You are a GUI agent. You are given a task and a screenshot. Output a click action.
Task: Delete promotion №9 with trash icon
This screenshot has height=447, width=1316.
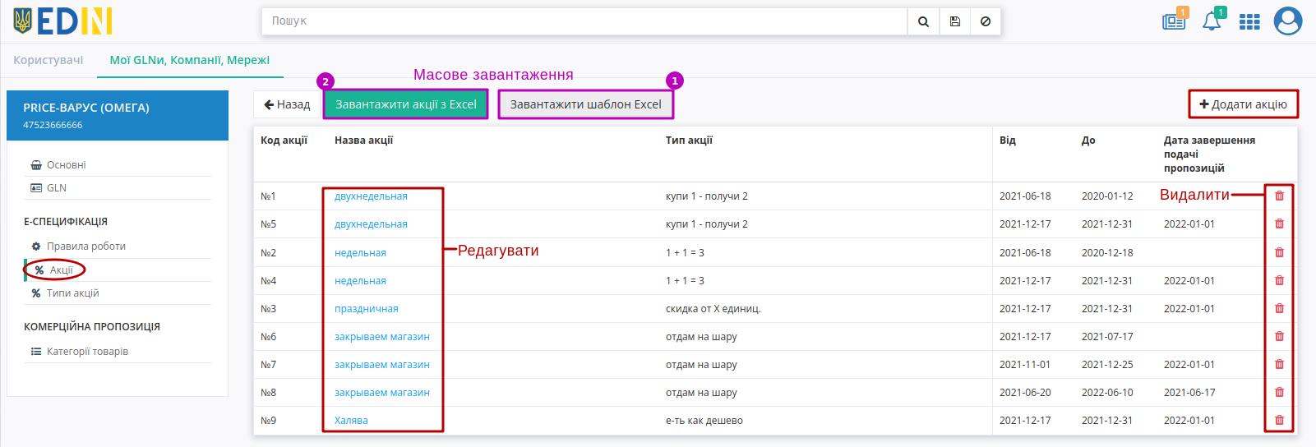coord(1279,420)
